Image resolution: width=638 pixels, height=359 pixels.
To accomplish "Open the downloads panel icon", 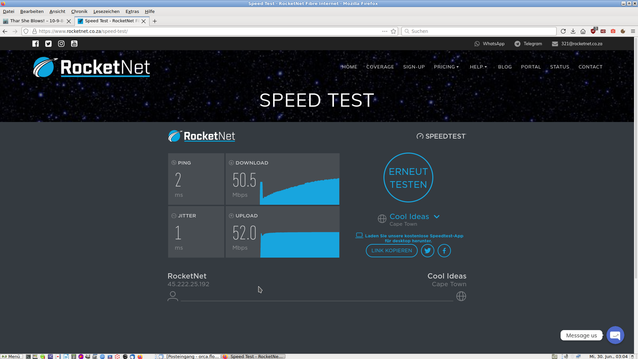I will (x=573, y=31).
